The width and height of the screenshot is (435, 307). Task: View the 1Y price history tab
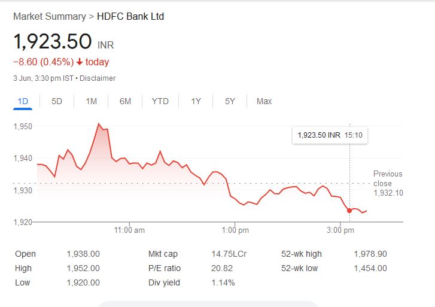[x=196, y=101]
